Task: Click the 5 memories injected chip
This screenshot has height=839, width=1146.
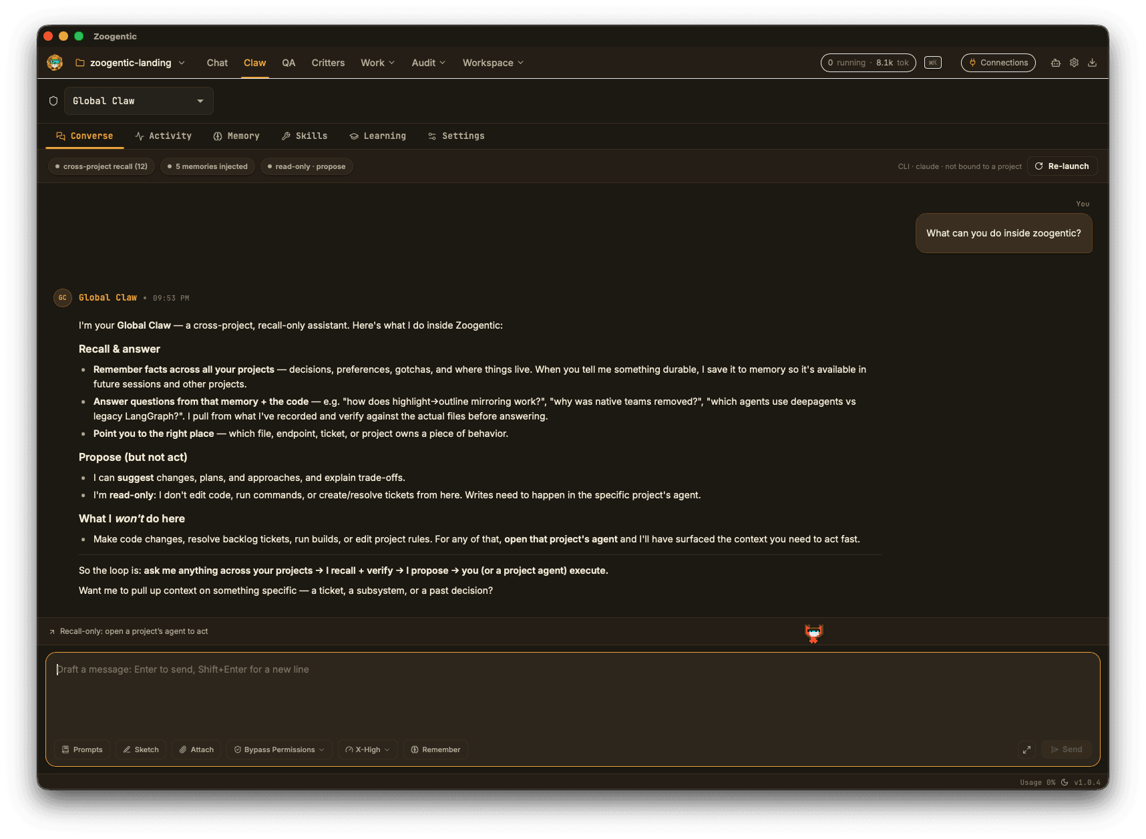Action: (x=208, y=166)
